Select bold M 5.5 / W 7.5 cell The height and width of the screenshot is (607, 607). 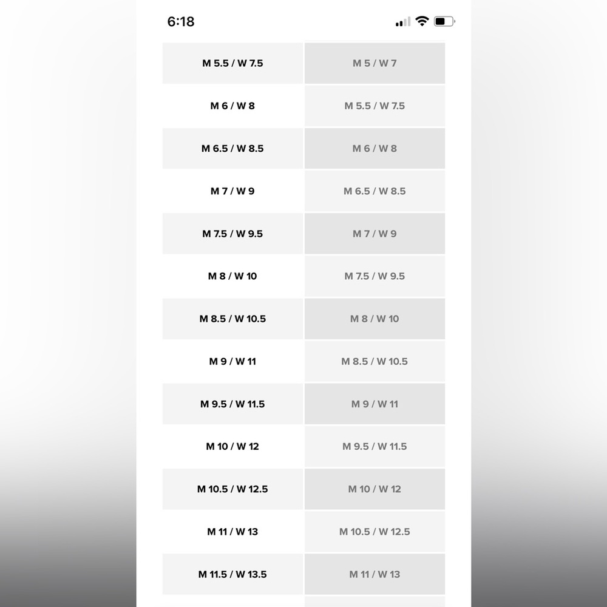tap(232, 63)
